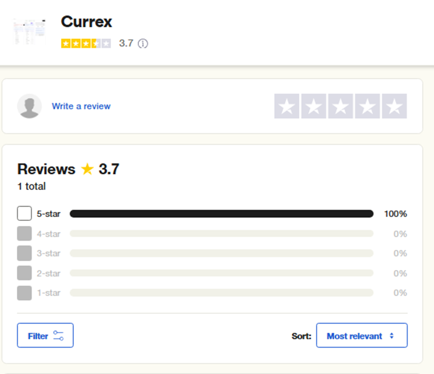Click the 4-star label text
The image size is (434, 374).
[x=49, y=234]
